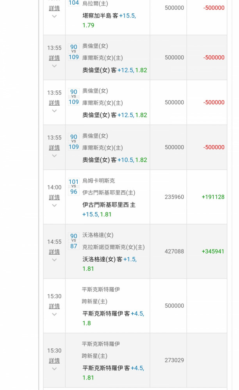The width and height of the screenshot is (239, 390).
Task: Open 詳情 for the 14:00 烏姆卡明斯克 match
Action: coord(54,197)
